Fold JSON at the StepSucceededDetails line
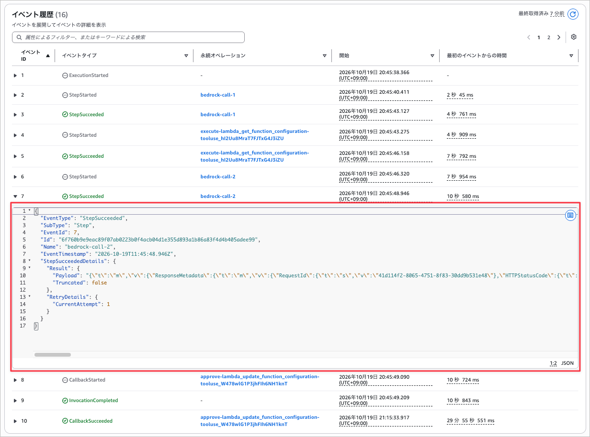Viewport: 590px width, 437px height. coord(30,261)
